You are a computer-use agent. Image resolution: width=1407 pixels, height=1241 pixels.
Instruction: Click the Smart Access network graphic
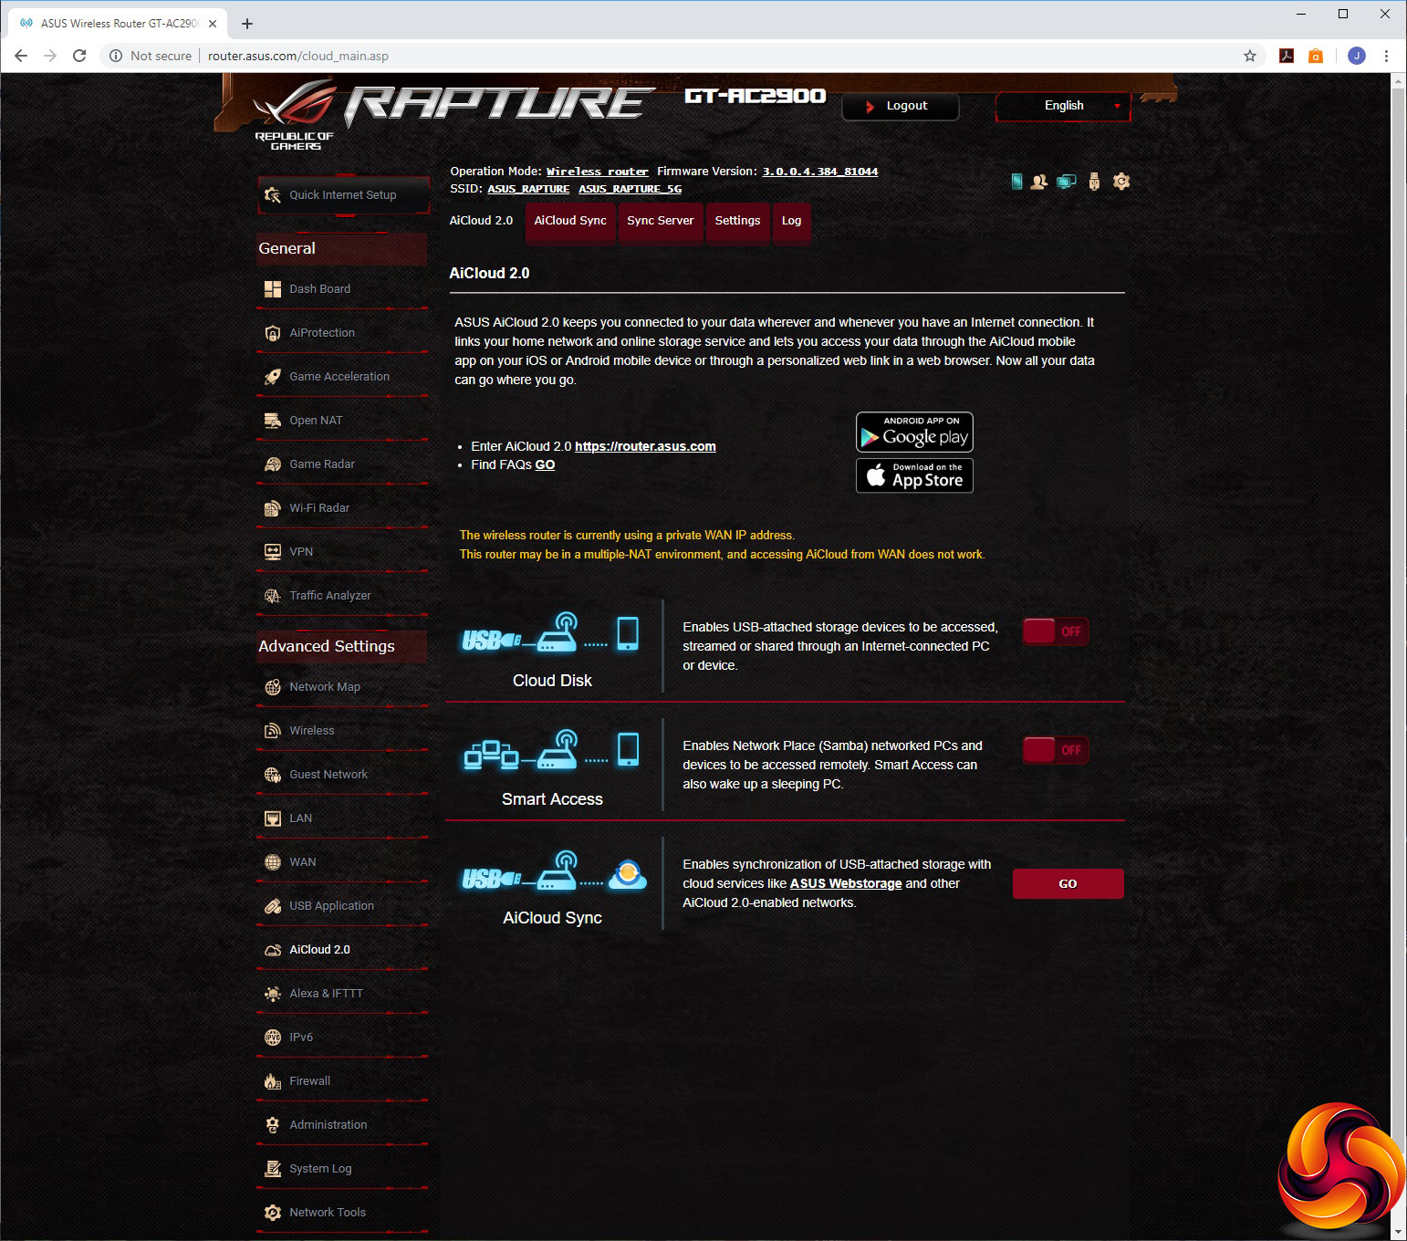click(x=551, y=750)
